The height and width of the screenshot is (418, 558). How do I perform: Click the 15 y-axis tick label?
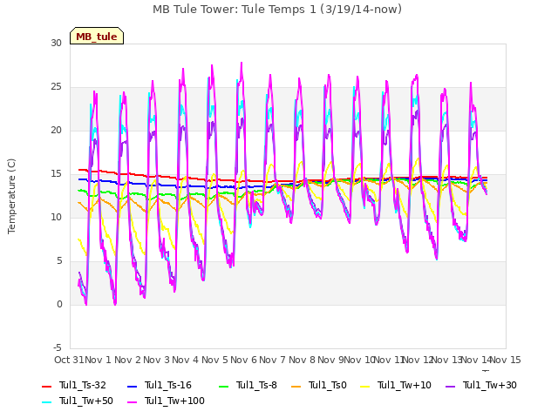pyautogui.click(x=56, y=174)
